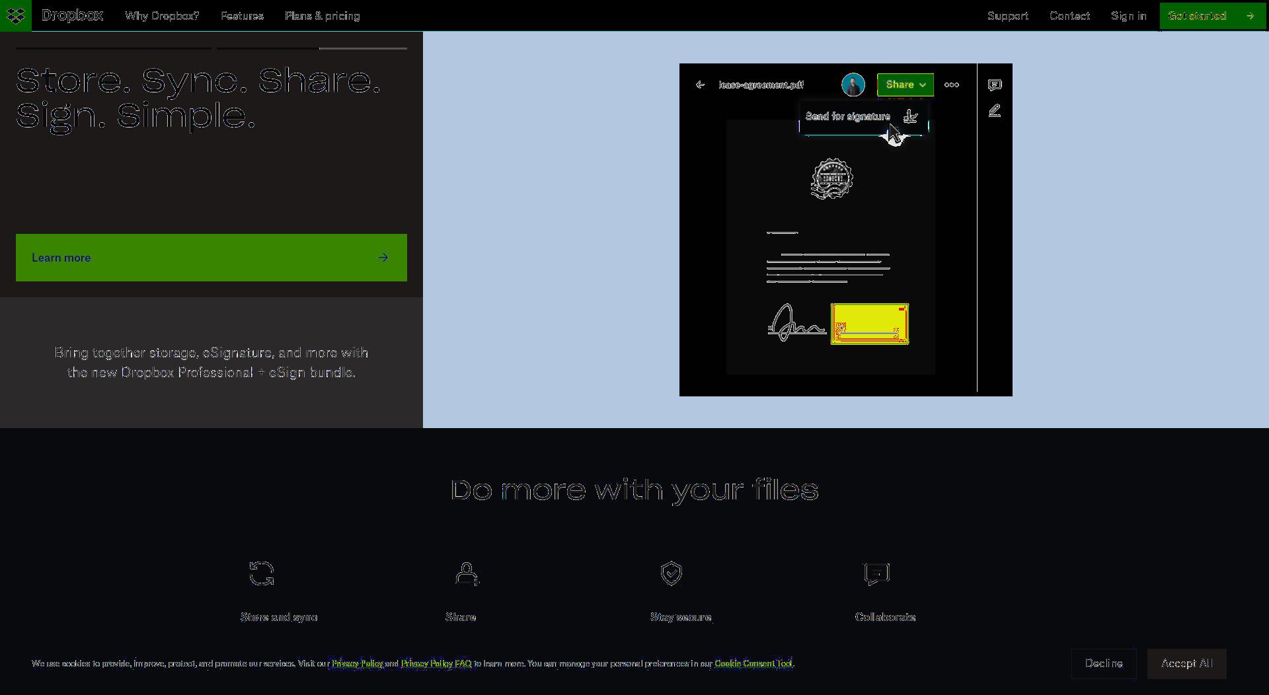Click the eSign bundle description text
Viewport: 1269px width, 695px height.
pos(211,363)
